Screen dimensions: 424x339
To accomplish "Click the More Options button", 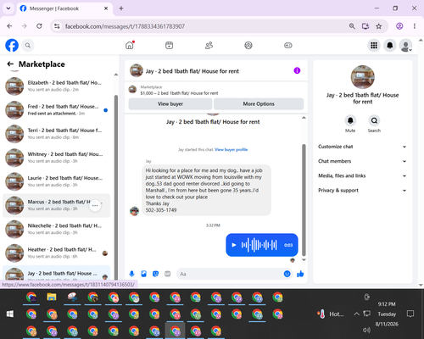I will [259, 103].
